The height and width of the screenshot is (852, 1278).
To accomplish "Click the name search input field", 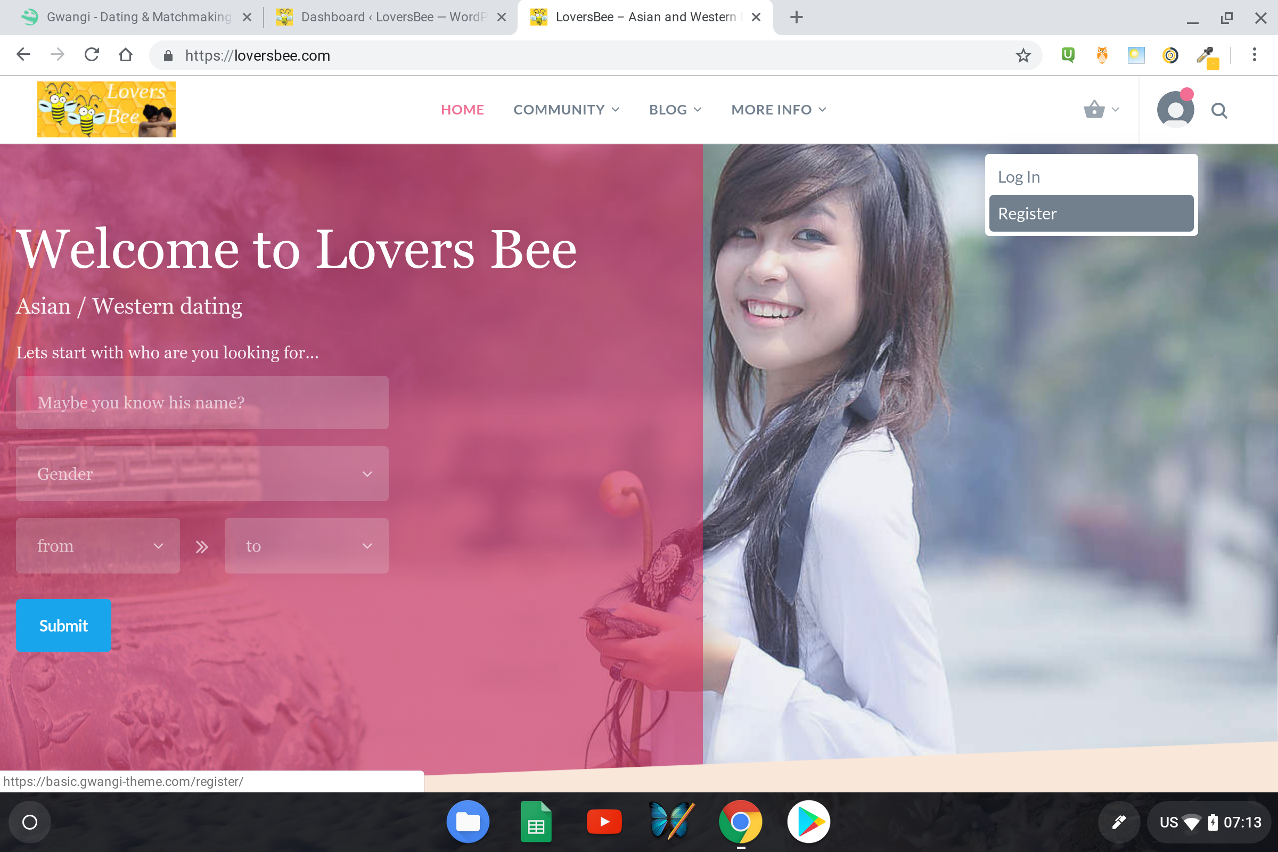I will coord(202,403).
